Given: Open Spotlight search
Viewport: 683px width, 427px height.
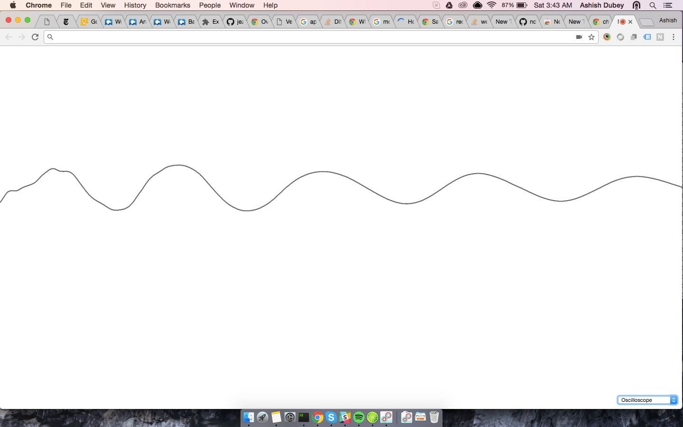Looking at the screenshot, I should [653, 5].
